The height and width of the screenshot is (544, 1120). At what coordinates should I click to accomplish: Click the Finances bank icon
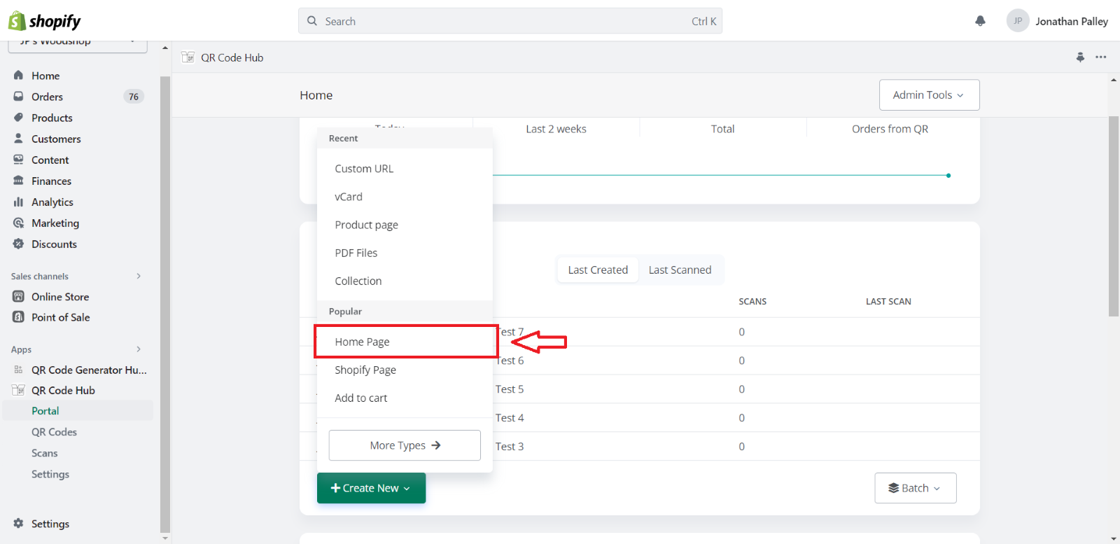(18, 180)
